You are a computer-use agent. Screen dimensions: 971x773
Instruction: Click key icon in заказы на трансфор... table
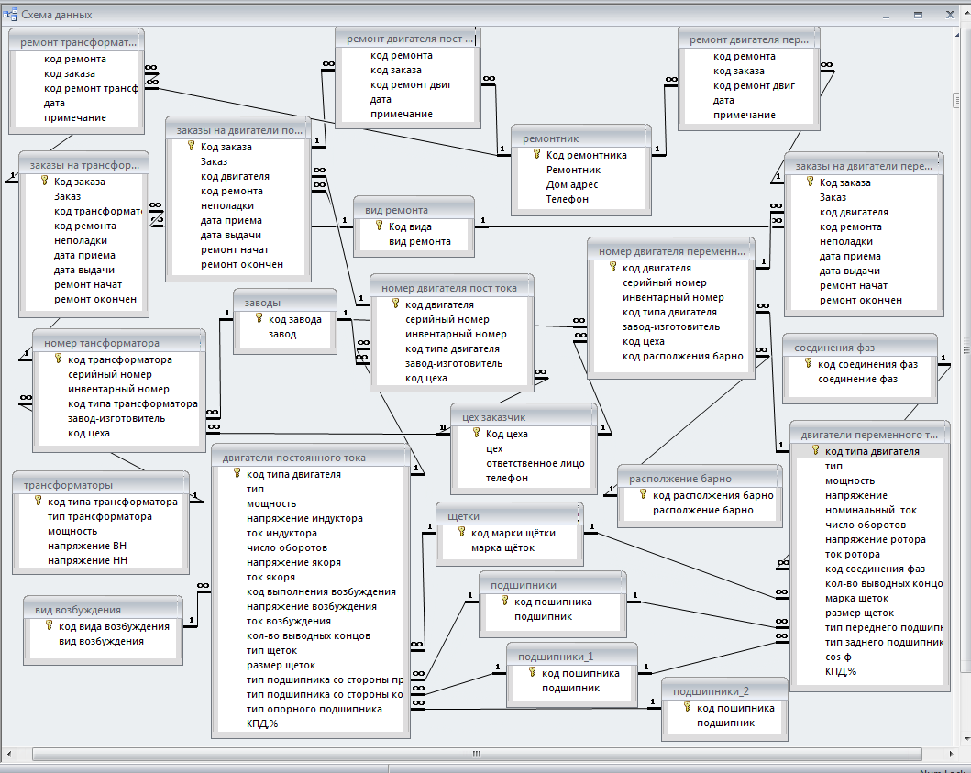pos(45,181)
